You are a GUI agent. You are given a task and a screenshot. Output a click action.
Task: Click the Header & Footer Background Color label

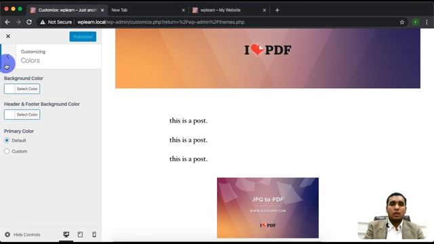click(42, 104)
